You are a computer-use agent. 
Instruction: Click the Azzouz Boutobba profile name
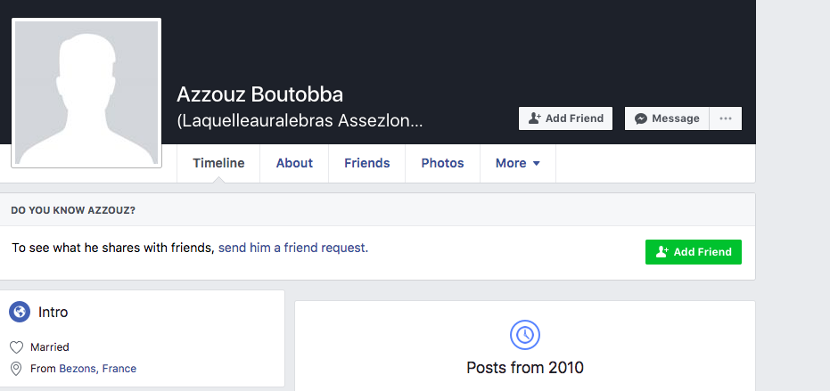[260, 94]
